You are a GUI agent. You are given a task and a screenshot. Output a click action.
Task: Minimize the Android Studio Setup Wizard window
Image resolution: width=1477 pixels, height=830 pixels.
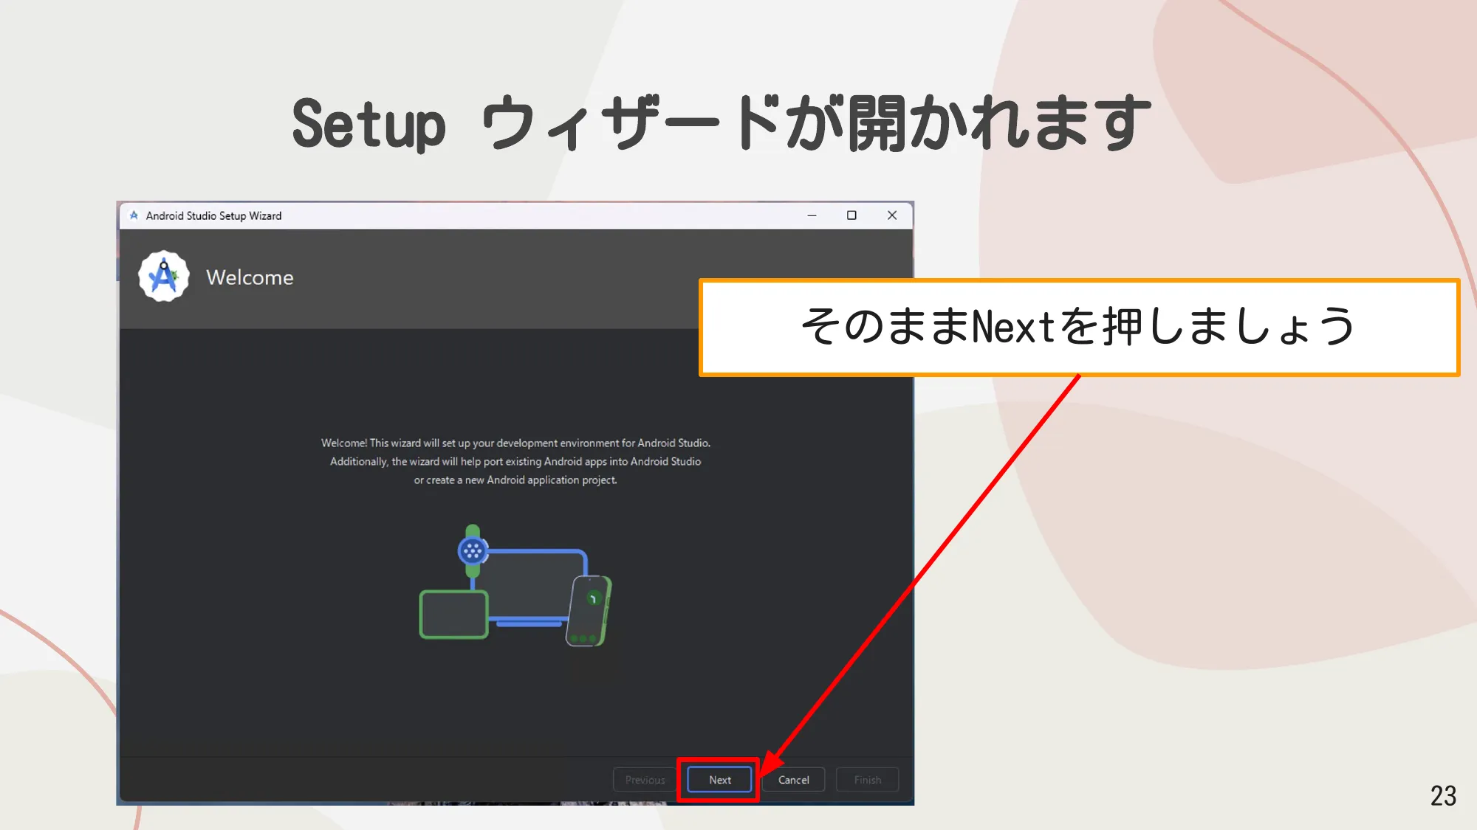coord(813,215)
